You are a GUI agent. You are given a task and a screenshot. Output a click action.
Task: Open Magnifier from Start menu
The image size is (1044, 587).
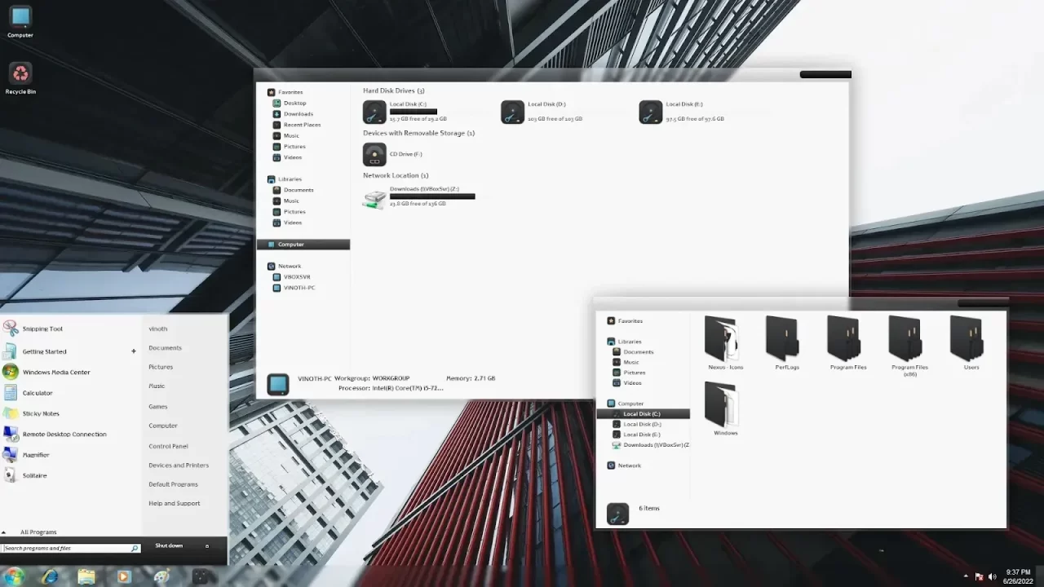pos(26,455)
